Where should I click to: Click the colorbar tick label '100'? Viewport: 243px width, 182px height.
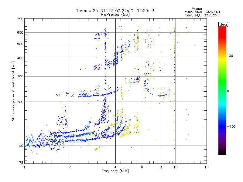coord(230,56)
